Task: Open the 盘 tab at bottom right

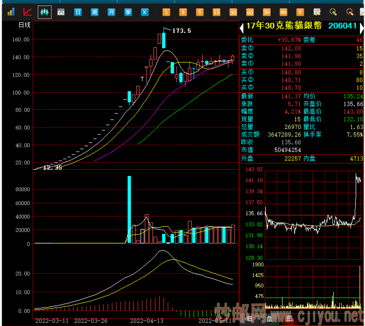Action: coord(269,319)
